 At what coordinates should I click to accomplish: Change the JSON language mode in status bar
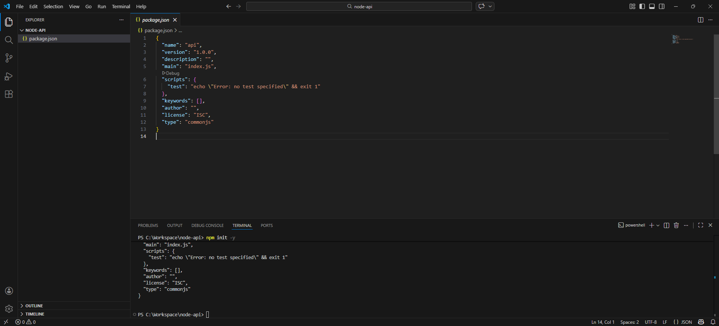[x=683, y=322]
